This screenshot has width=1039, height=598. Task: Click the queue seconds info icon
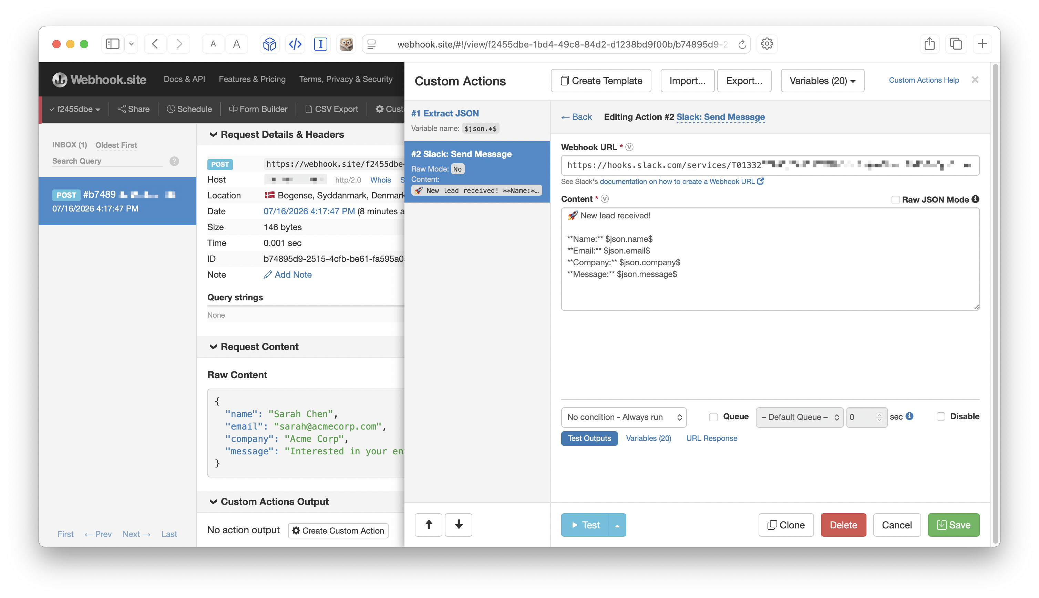pyautogui.click(x=909, y=416)
